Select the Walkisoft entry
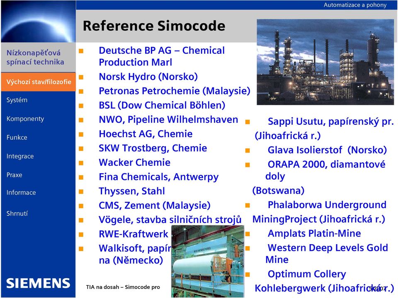This screenshot has width=398, height=298. tap(135, 254)
